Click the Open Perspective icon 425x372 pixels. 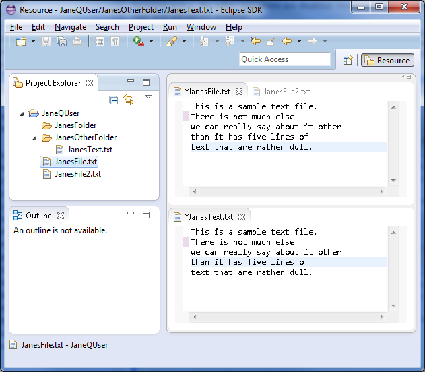[x=348, y=60]
